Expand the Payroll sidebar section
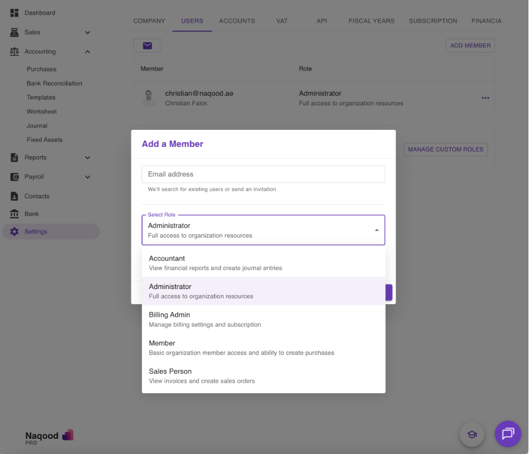The width and height of the screenshot is (529, 454). pos(88,177)
